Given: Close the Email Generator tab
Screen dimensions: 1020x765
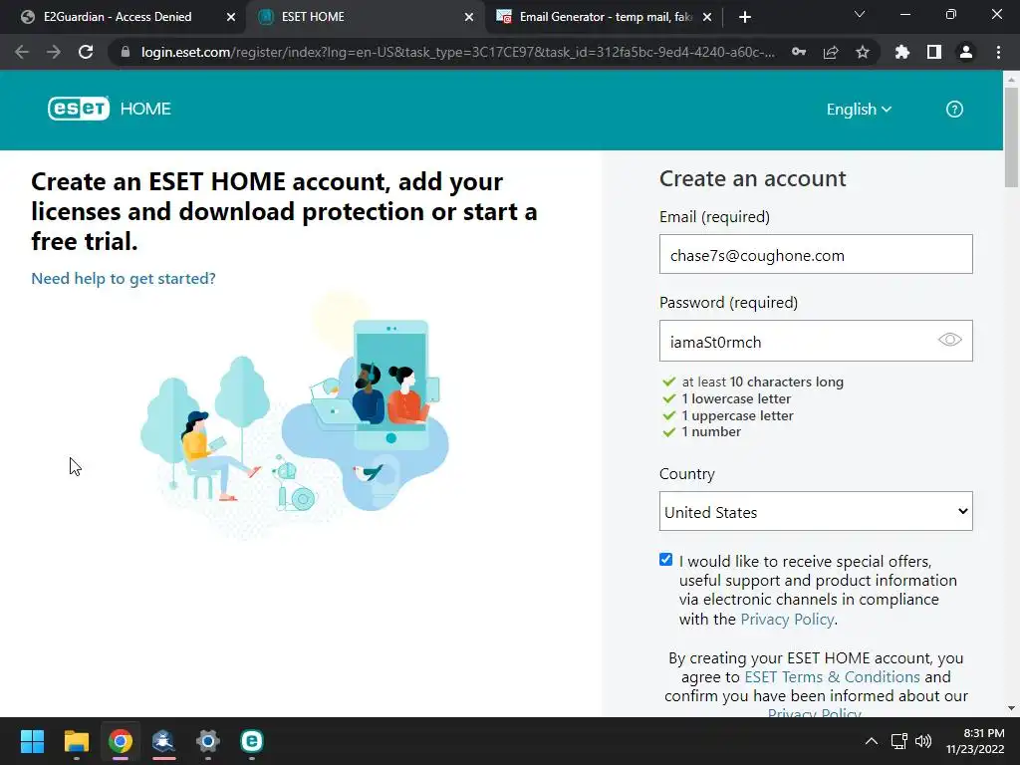Looking at the screenshot, I should click(707, 17).
